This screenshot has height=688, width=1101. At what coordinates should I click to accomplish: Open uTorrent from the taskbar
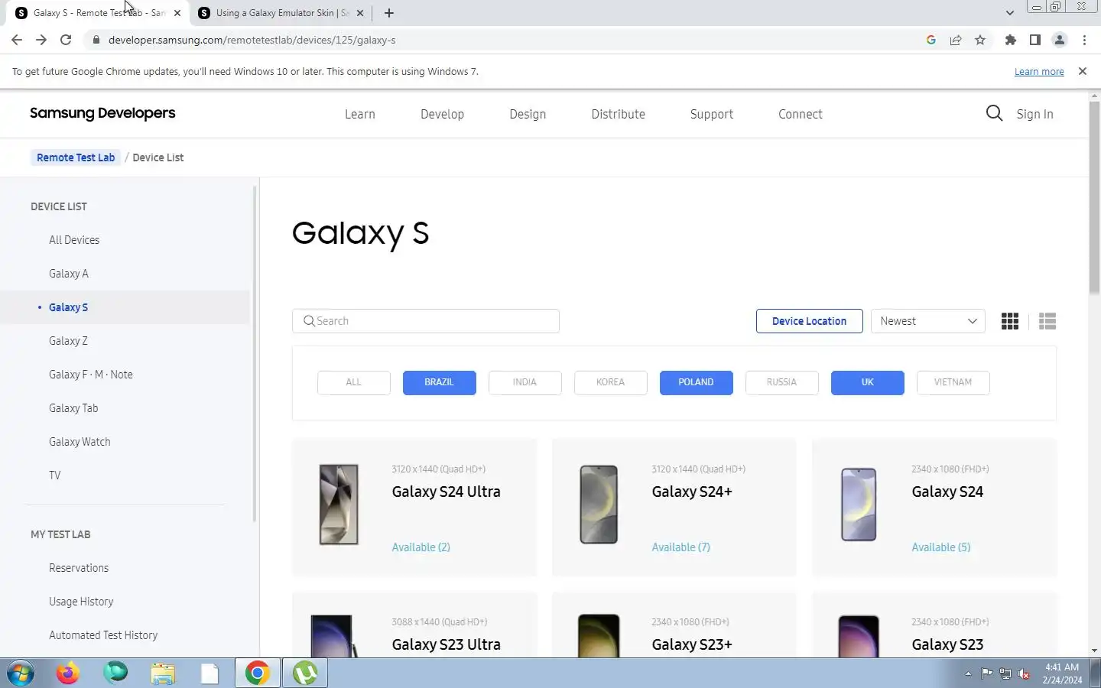305,673
